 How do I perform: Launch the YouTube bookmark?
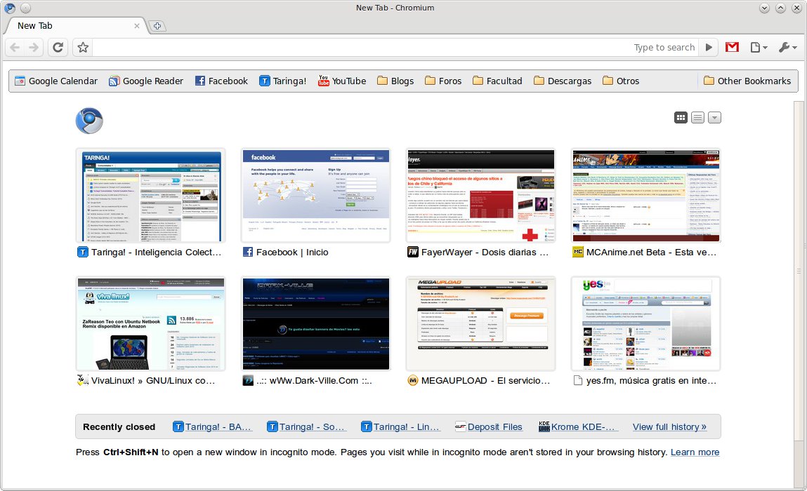tap(342, 81)
